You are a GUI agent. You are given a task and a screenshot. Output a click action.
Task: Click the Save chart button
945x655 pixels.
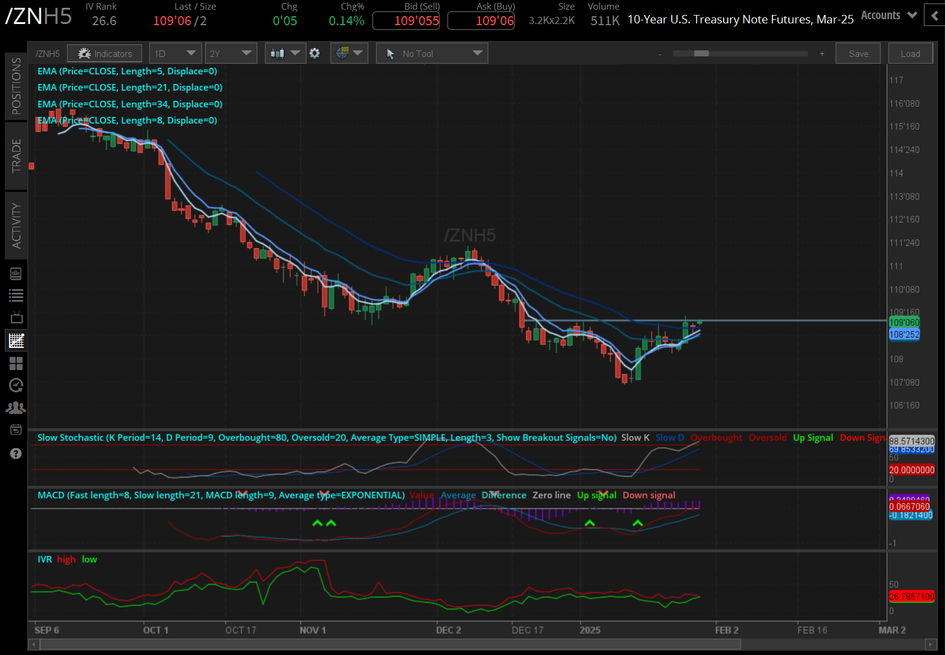[x=858, y=53]
